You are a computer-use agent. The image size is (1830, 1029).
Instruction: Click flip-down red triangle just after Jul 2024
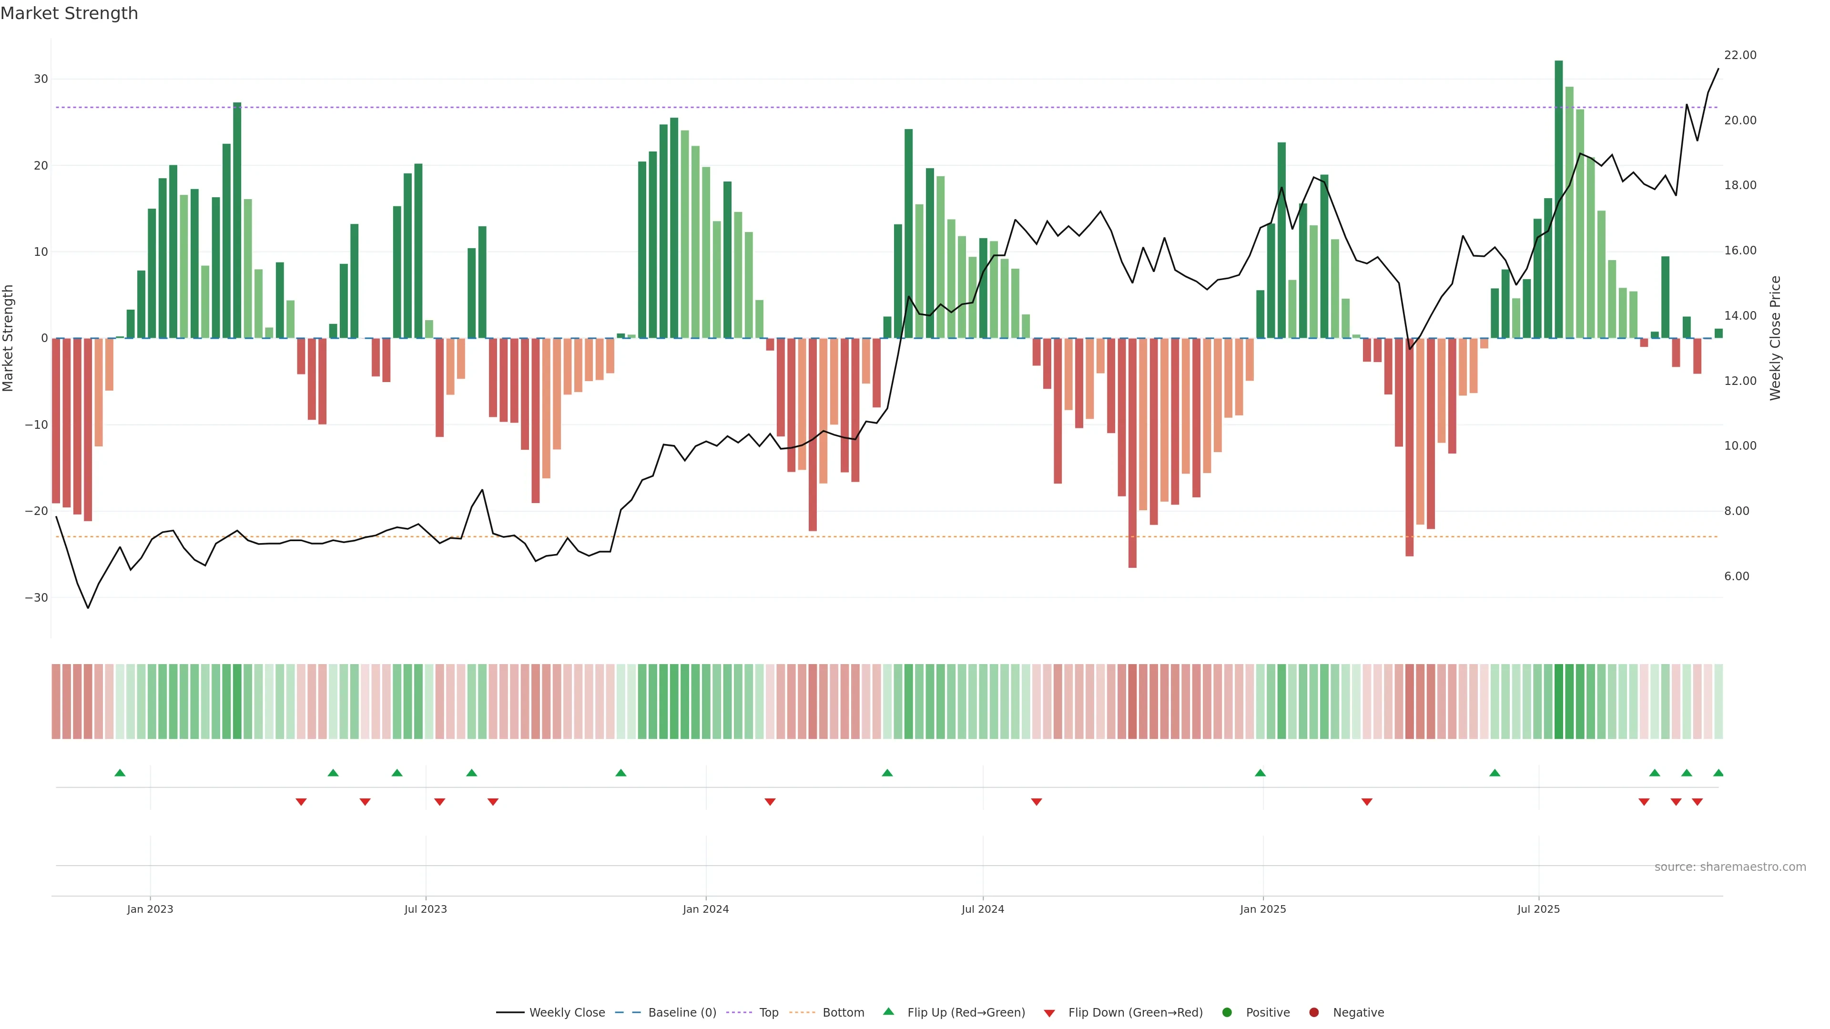[1037, 802]
